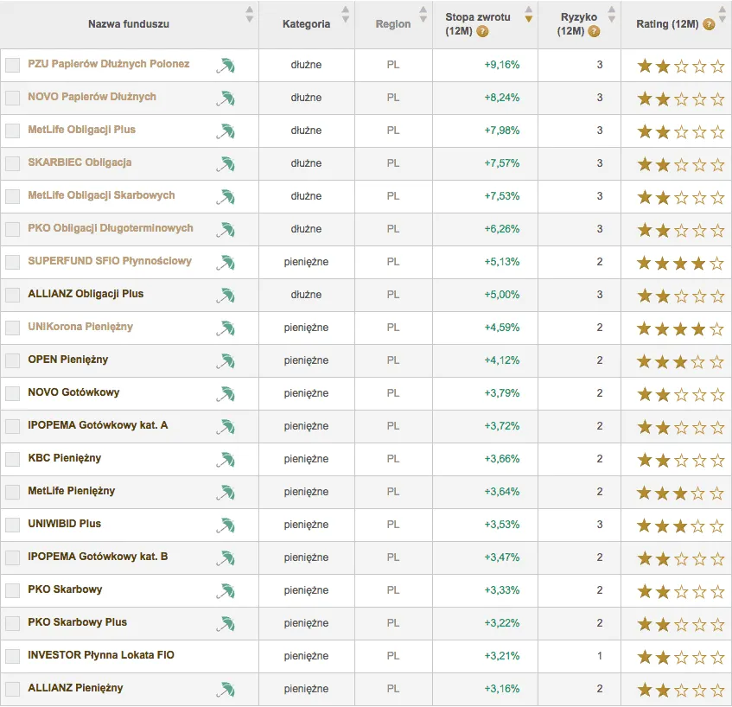Sort by Ryzyko (12M) using its arrows
This screenshot has width=732, height=707.
coord(612,15)
